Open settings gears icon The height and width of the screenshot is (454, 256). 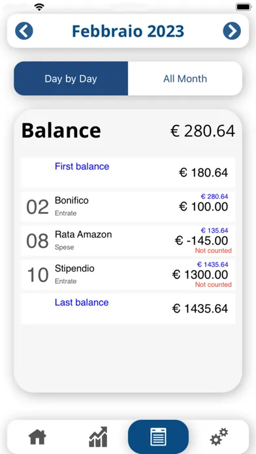pyautogui.click(x=219, y=437)
